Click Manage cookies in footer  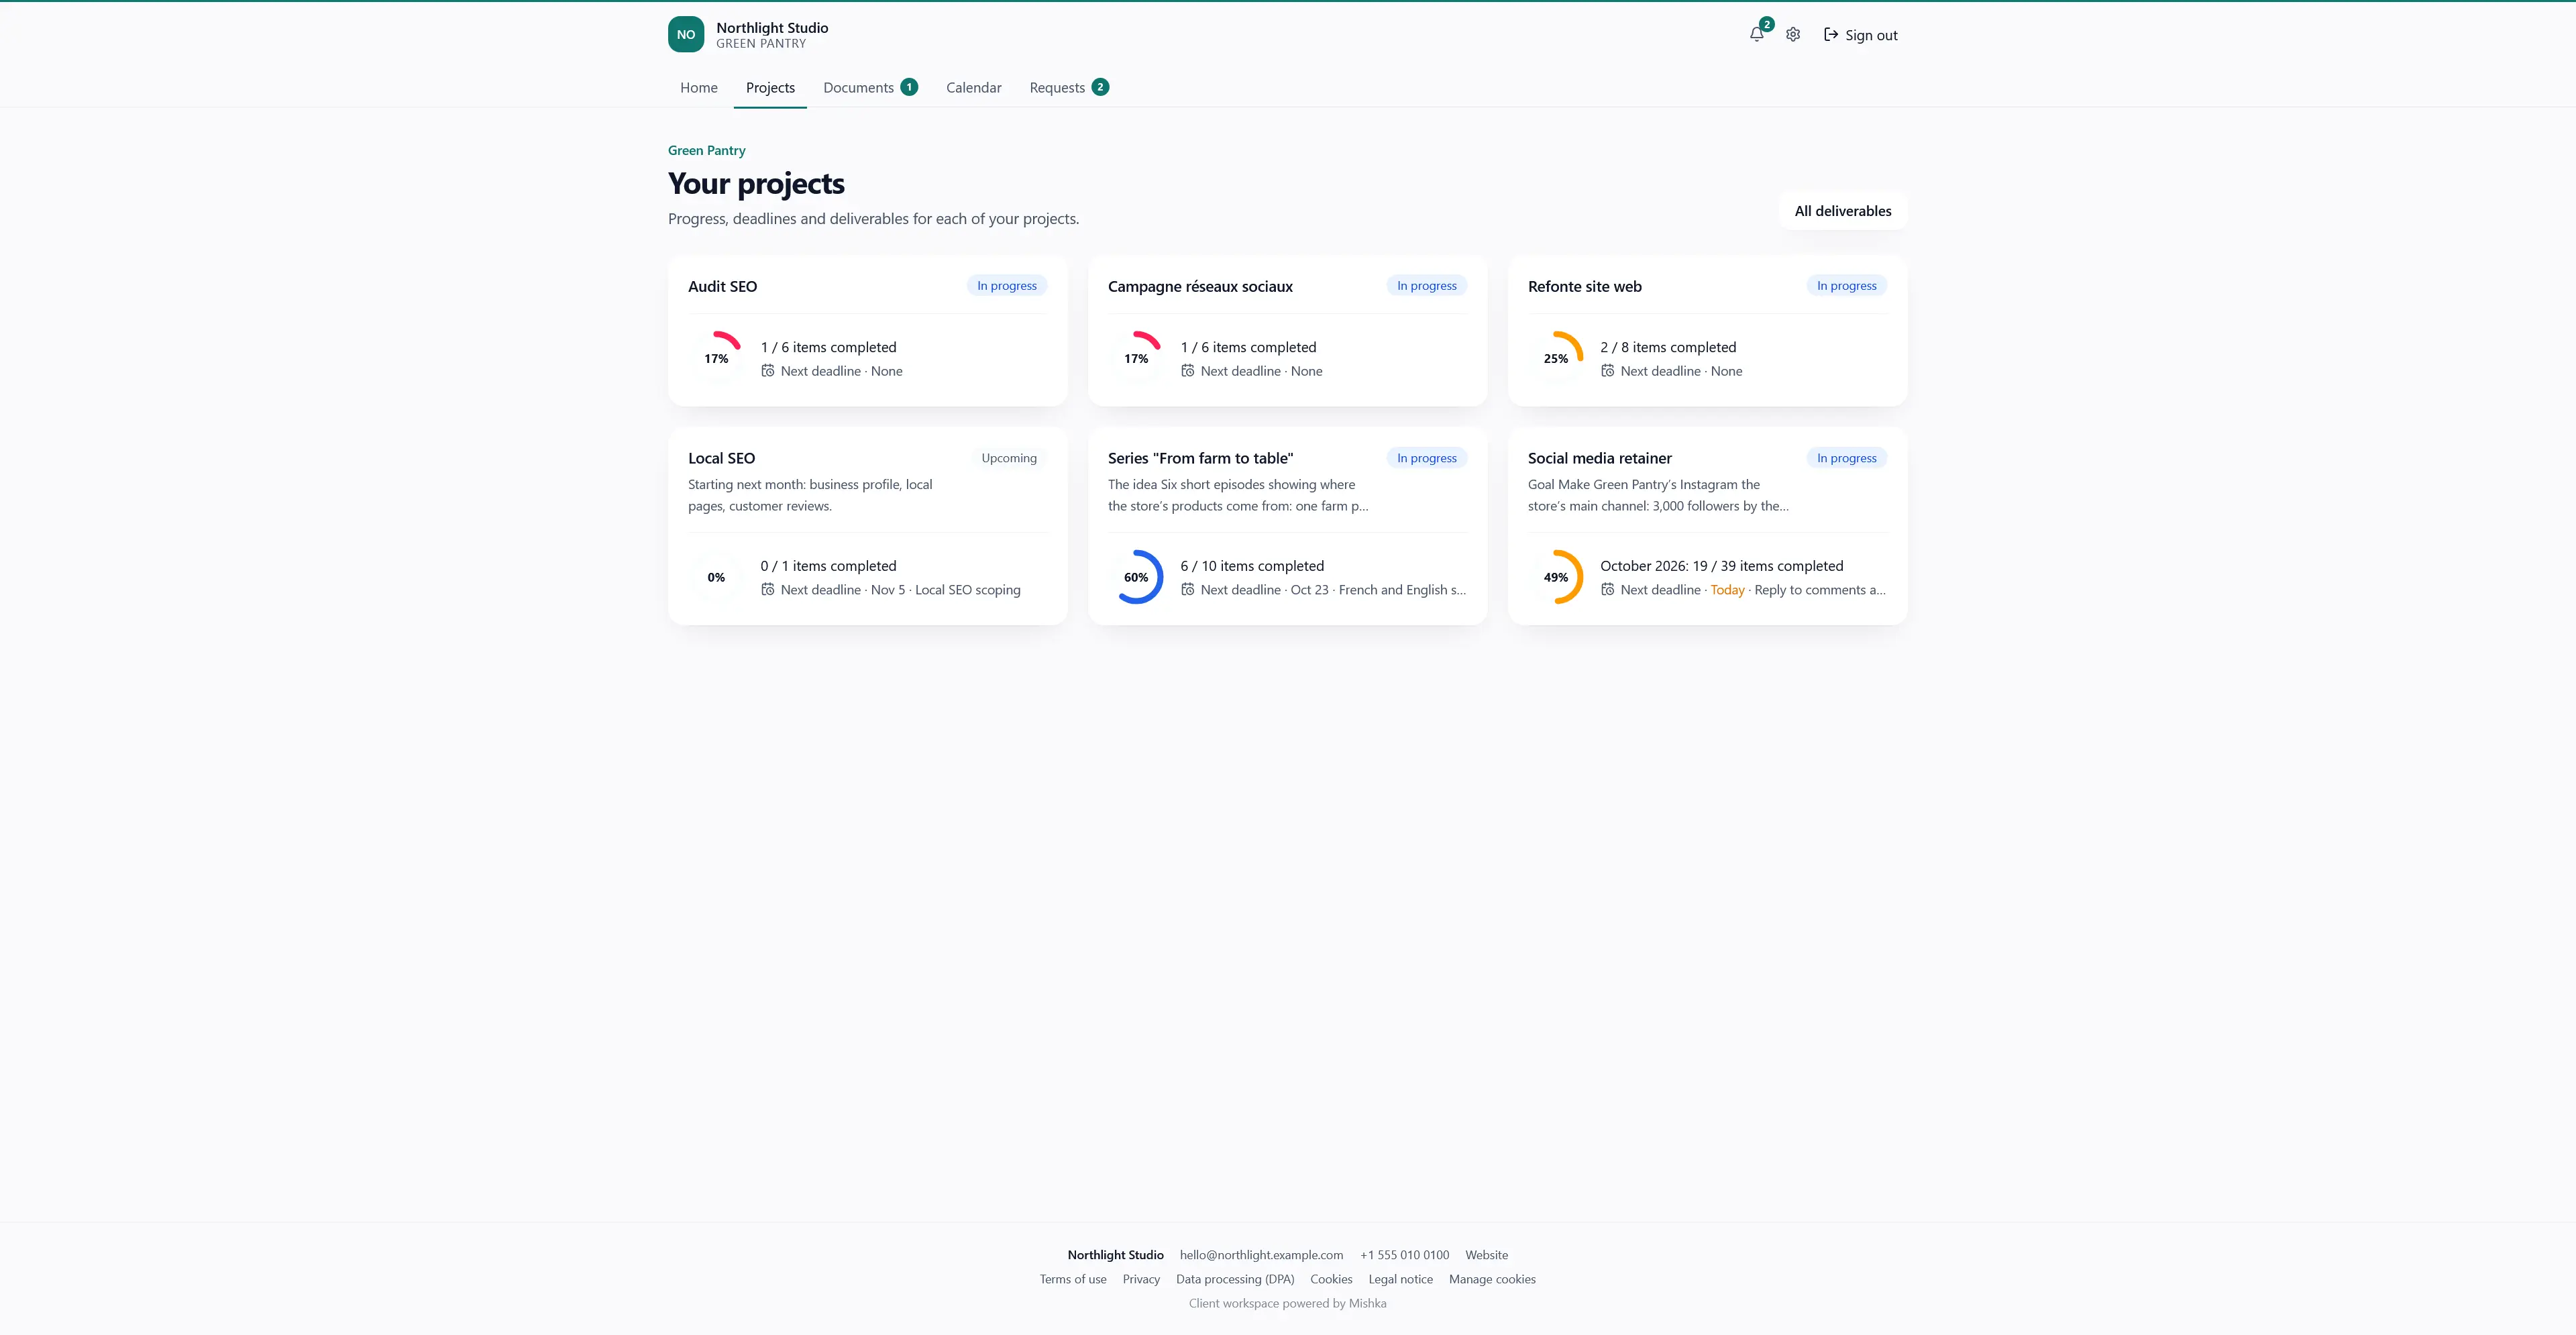point(1492,1279)
